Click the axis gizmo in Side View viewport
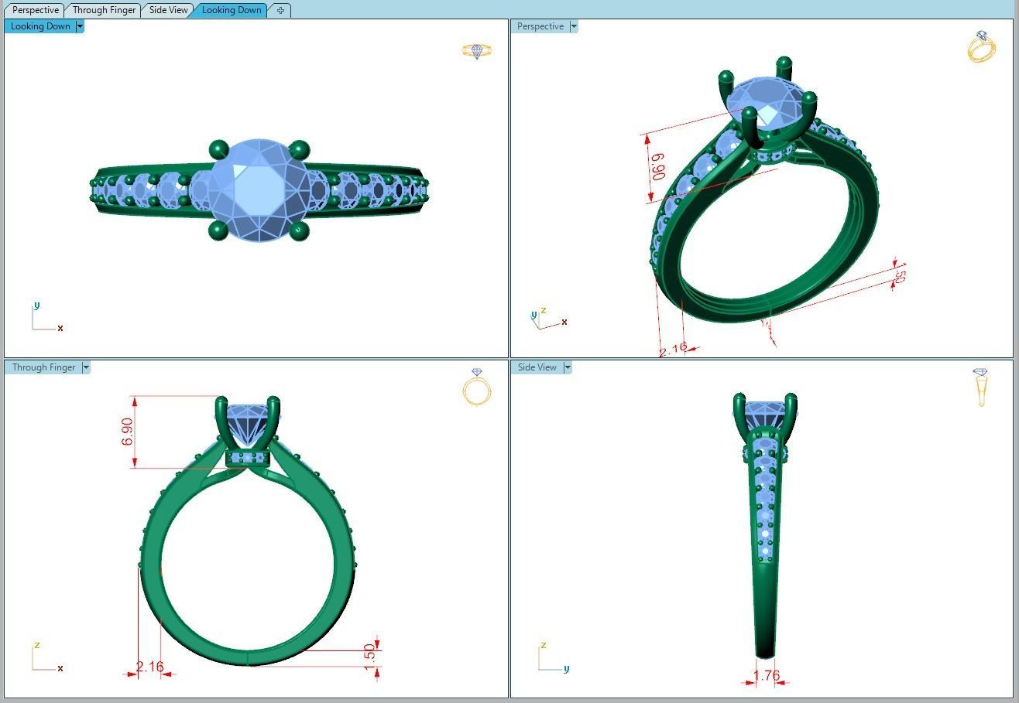The height and width of the screenshot is (703, 1019). [554, 657]
